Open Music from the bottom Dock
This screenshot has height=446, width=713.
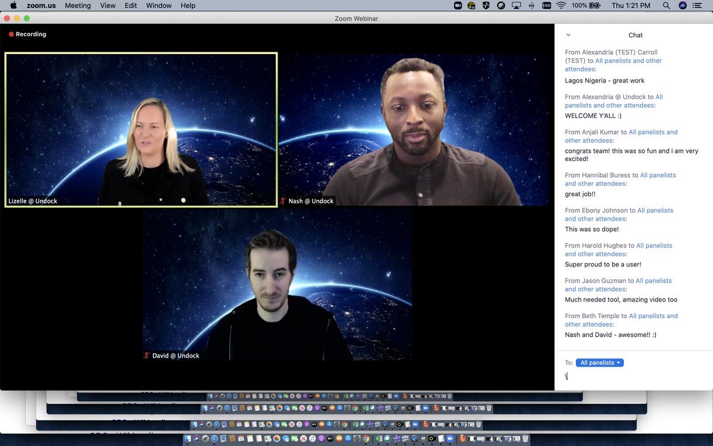312,438
